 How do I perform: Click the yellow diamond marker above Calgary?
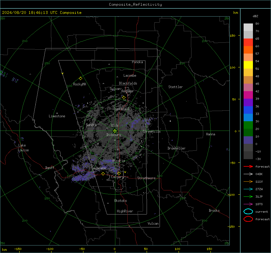(119, 173)
